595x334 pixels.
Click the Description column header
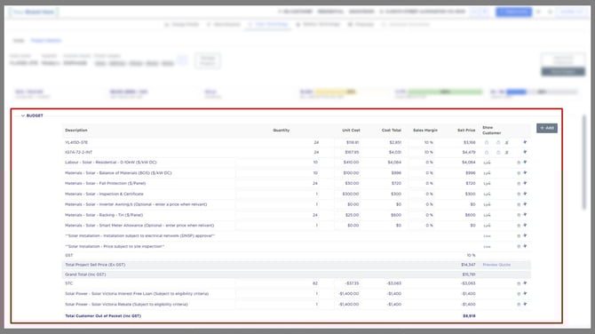coord(75,131)
